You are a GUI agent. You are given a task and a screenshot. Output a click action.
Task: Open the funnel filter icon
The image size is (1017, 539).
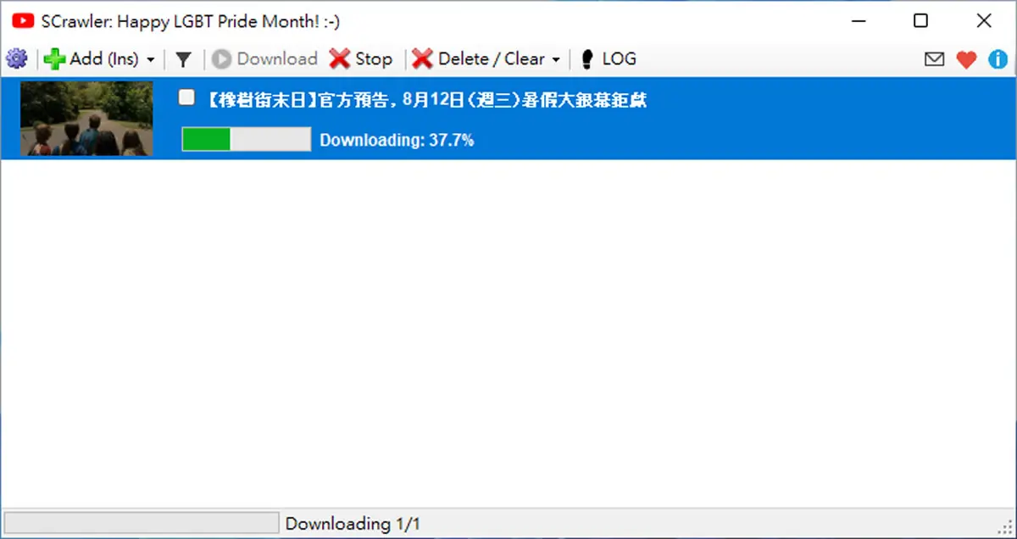183,59
